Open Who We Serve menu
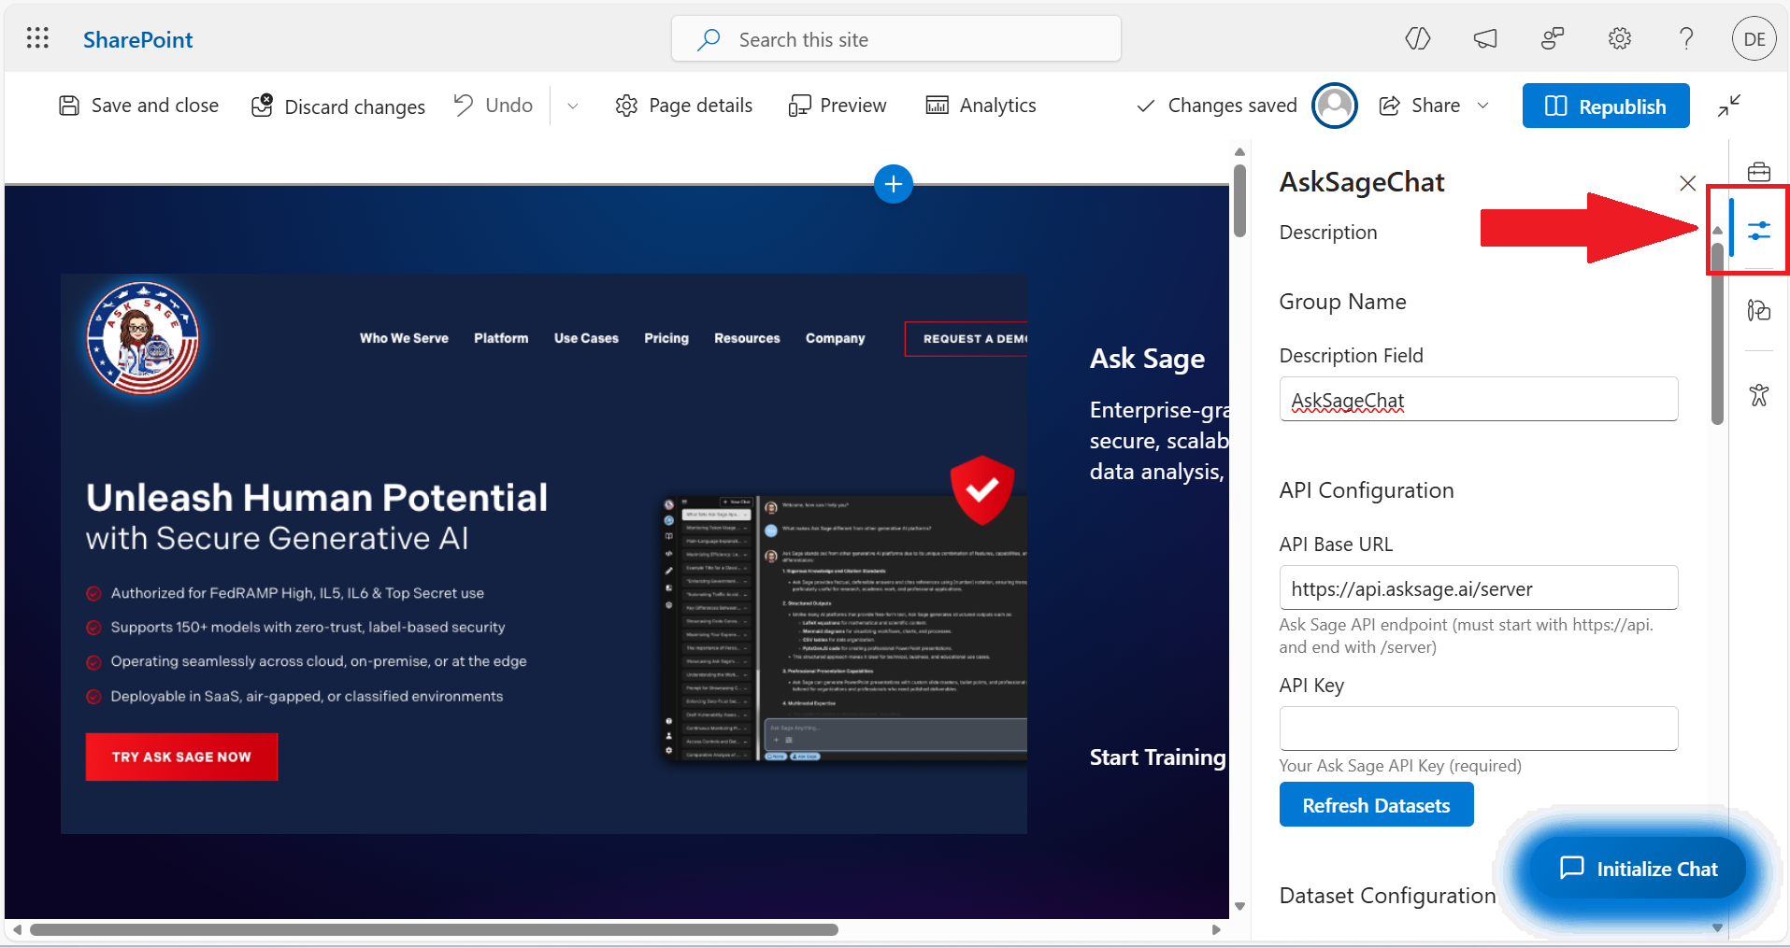Screen dimensions: 1790x948 404,338
